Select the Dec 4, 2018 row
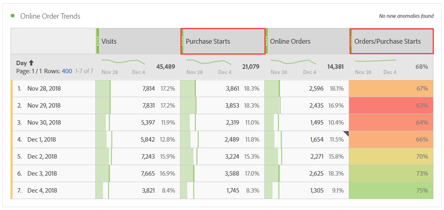444x210 pixels. click(x=42, y=191)
